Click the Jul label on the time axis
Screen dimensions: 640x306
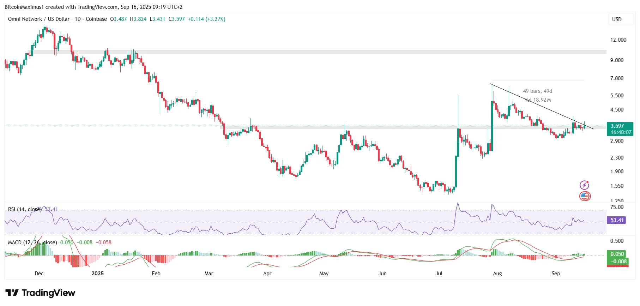[439, 274]
